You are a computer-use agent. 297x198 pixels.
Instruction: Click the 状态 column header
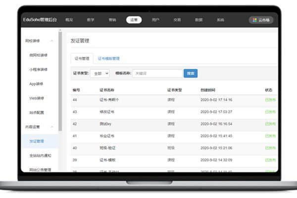(x=269, y=90)
